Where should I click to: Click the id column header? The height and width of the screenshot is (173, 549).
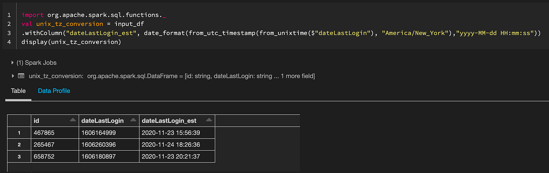click(x=37, y=121)
